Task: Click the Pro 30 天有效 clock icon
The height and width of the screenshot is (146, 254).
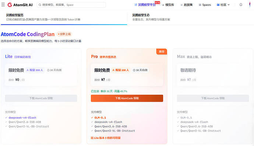Action: [x=134, y=70]
